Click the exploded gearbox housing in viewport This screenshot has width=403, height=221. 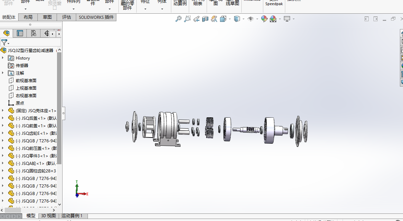tap(167, 129)
